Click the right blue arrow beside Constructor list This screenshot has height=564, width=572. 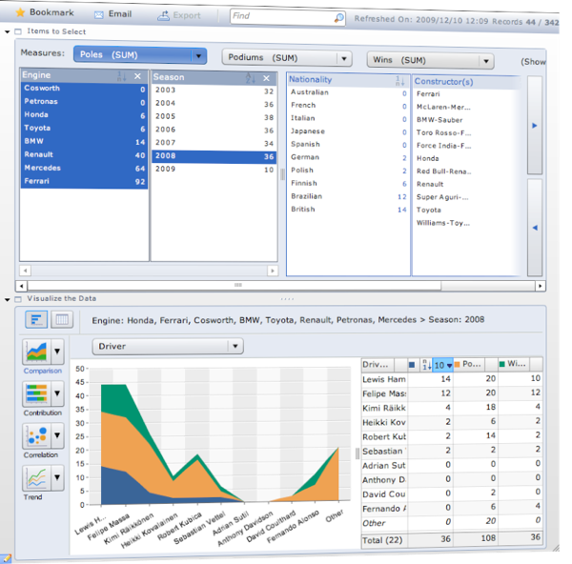(x=535, y=126)
